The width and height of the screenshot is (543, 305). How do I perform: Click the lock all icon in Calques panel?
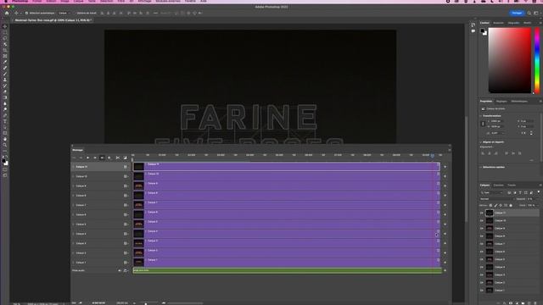pyautogui.click(x=511, y=205)
